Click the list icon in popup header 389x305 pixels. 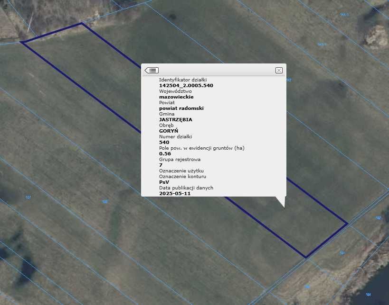(152, 70)
